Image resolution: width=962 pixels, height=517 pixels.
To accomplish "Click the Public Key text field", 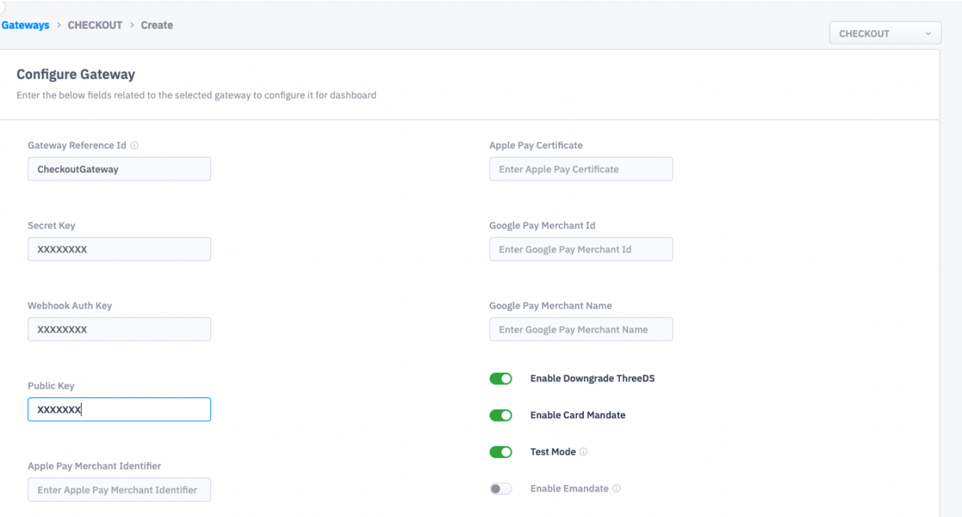I will 119,409.
